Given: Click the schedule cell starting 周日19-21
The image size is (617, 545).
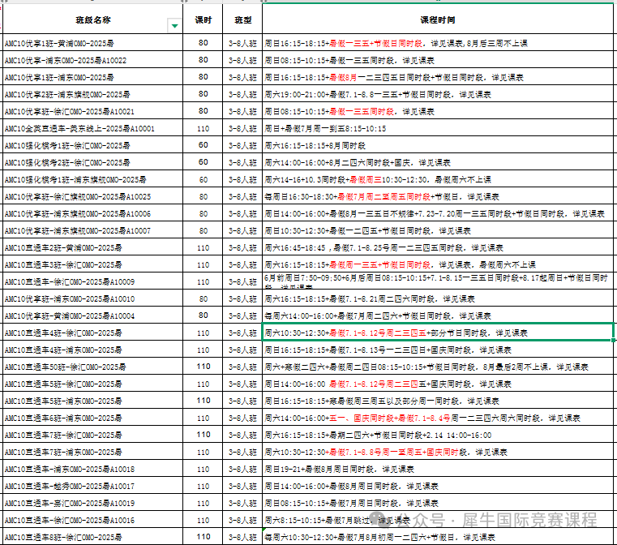Looking at the screenshot, I should tap(436, 469).
